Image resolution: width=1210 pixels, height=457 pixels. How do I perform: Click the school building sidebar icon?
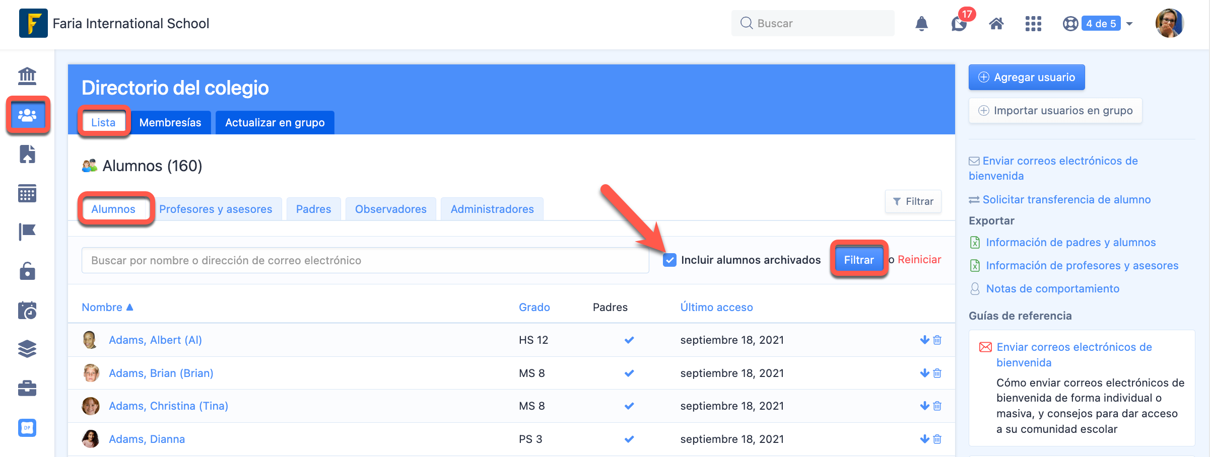[27, 76]
